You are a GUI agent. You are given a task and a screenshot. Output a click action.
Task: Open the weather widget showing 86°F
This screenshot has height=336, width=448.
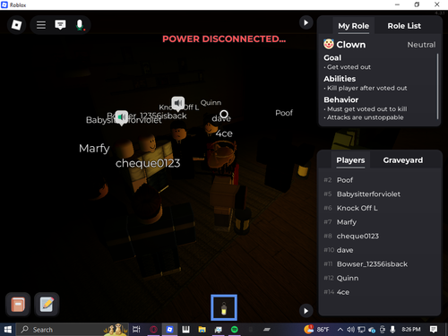(317, 329)
